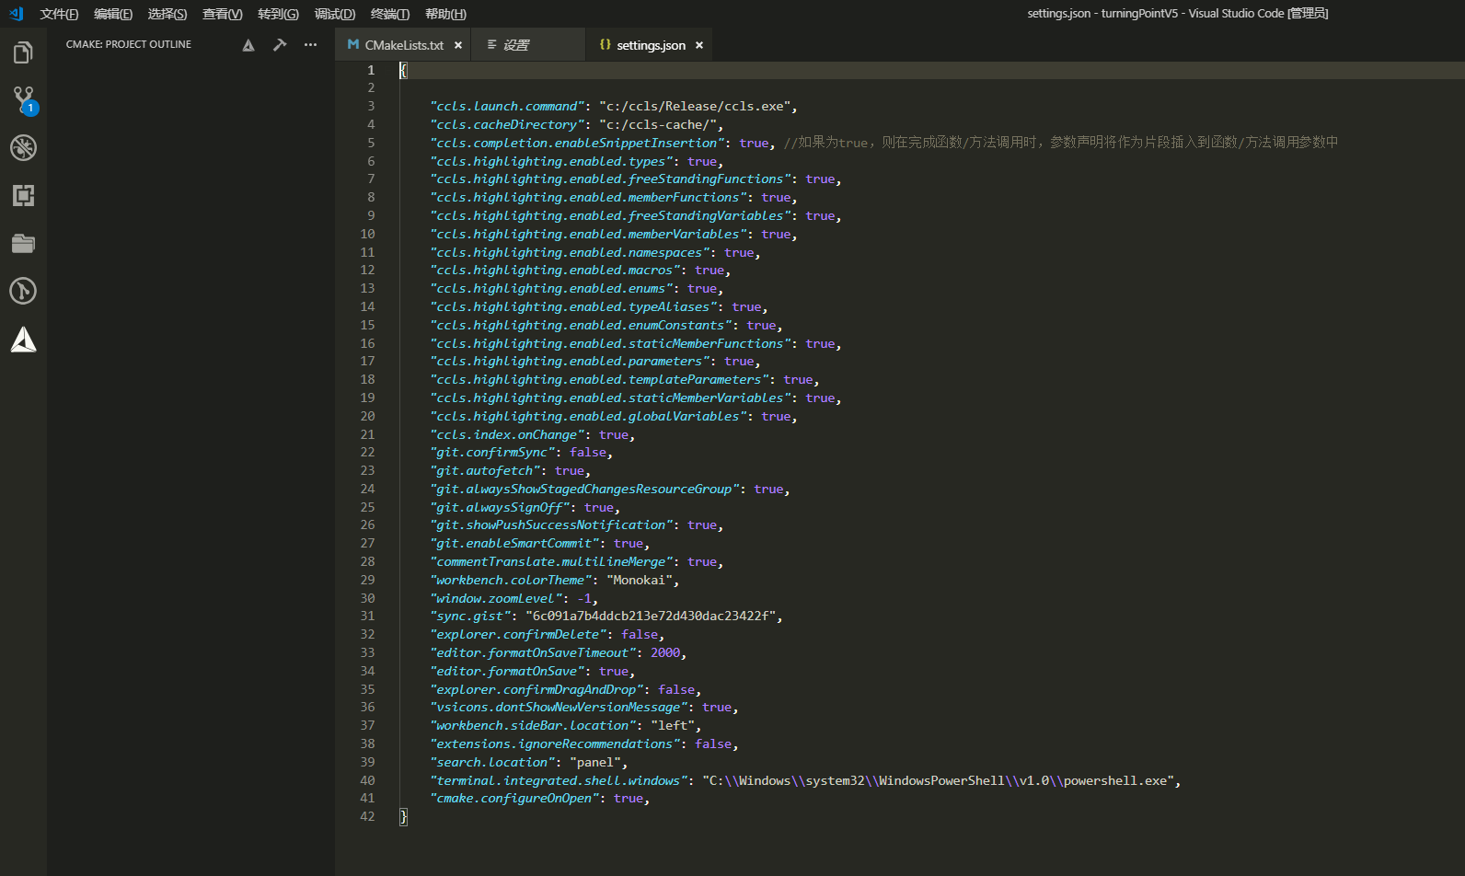Open the Explorer view in activity bar
This screenshot has height=876, width=1465.
23,52
